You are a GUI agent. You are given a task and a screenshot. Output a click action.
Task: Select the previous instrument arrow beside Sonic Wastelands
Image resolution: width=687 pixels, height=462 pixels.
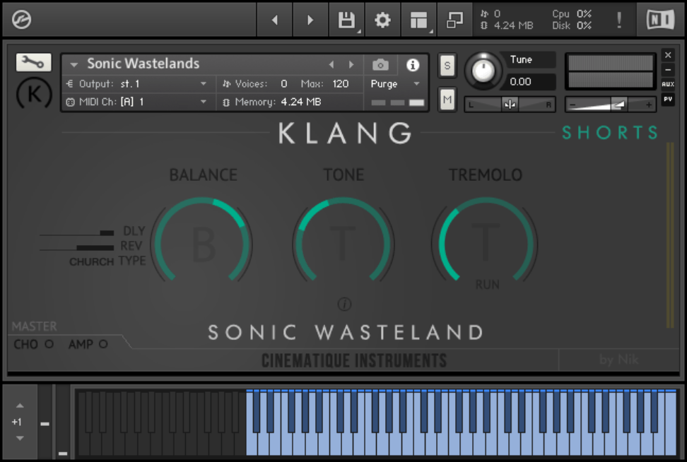tap(331, 65)
